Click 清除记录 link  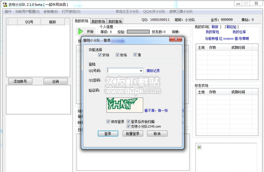[153, 71]
